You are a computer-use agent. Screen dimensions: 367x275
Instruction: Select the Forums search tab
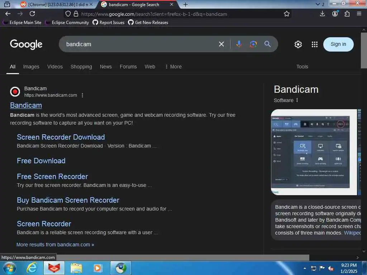point(128,67)
